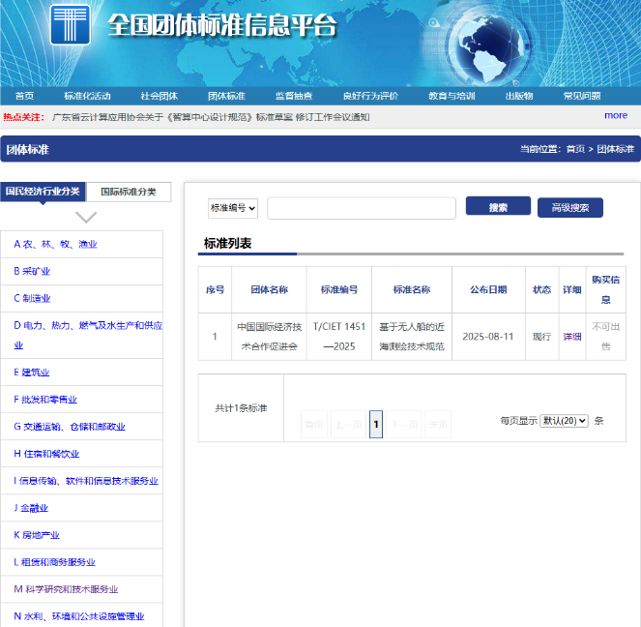This screenshot has width=641, height=627.
Task: Click 首页 in the breadcrumb path
Action: click(575, 149)
